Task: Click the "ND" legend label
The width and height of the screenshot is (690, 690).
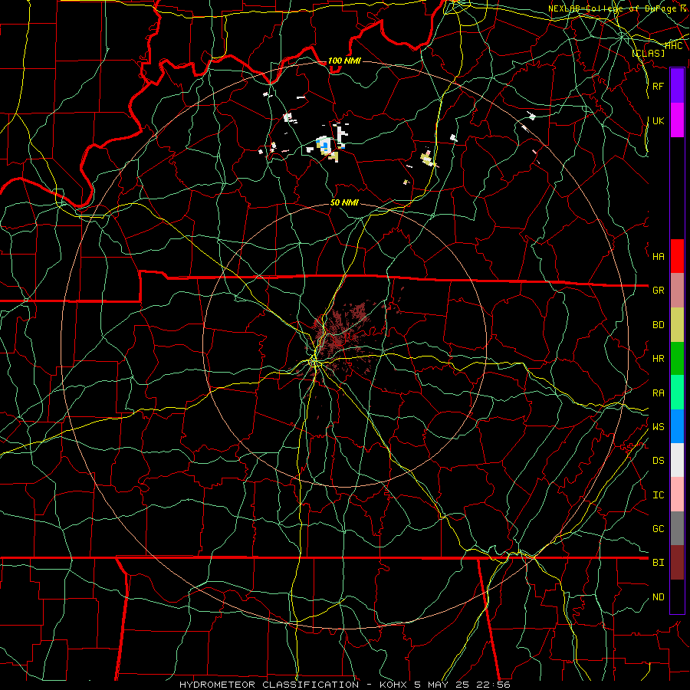Action: (659, 596)
